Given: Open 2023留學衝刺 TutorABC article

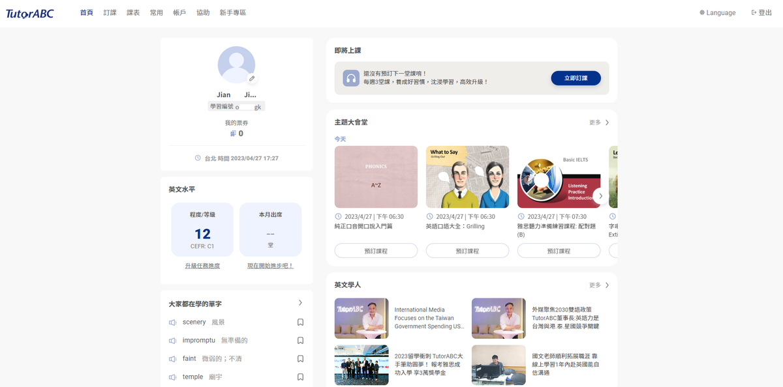Looking at the screenshot, I should pos(429,364).
